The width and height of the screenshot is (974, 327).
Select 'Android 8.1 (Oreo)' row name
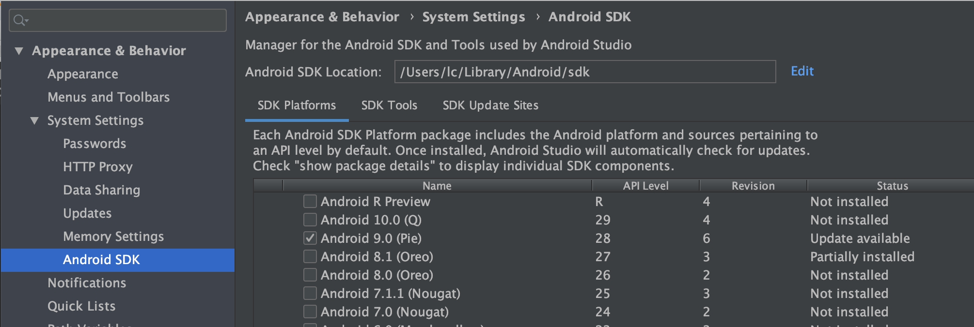point(377,257)
